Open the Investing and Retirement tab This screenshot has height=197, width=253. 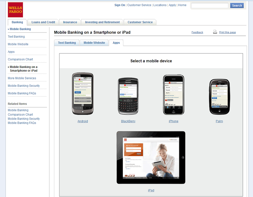(x=102, y=22)
